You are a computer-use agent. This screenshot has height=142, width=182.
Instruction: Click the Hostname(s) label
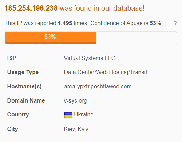pyautogui.click(x=24, y=87)
